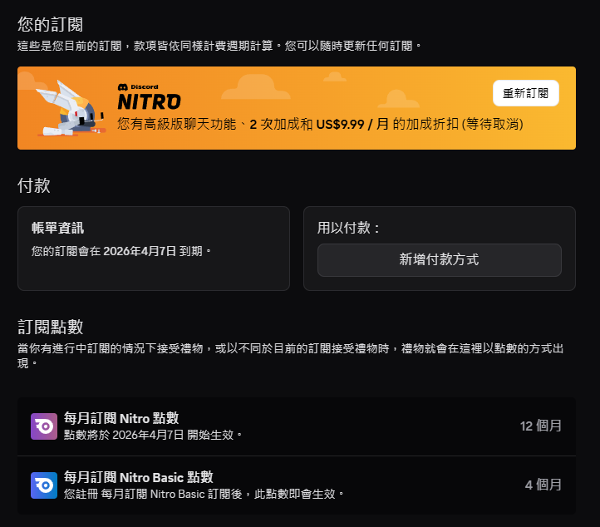The image size is (600, 527).
Task: Click the Nitro Basic activation note text
Action: (x=204, y=493)
